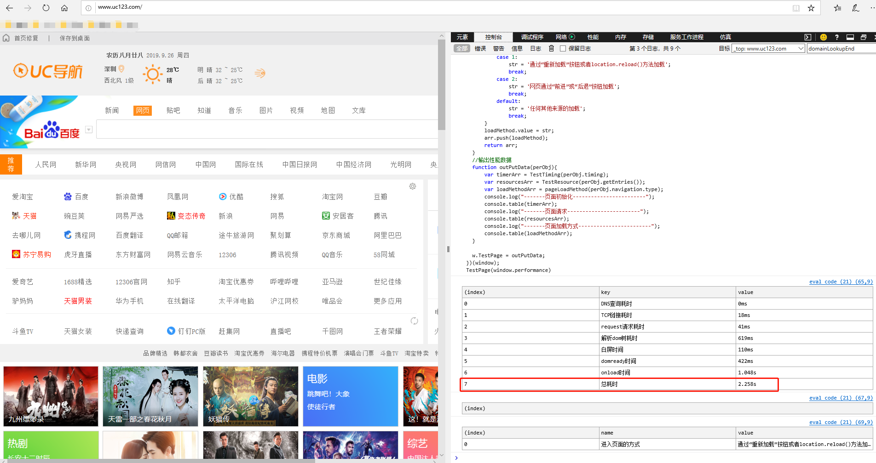Filter console to 信息 messages
Screen dimensions: 876x463
(517, 48)
